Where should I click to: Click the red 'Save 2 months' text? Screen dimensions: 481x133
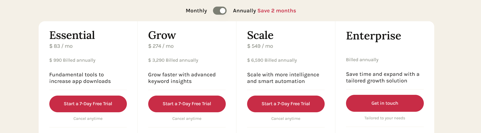point(277,11)
